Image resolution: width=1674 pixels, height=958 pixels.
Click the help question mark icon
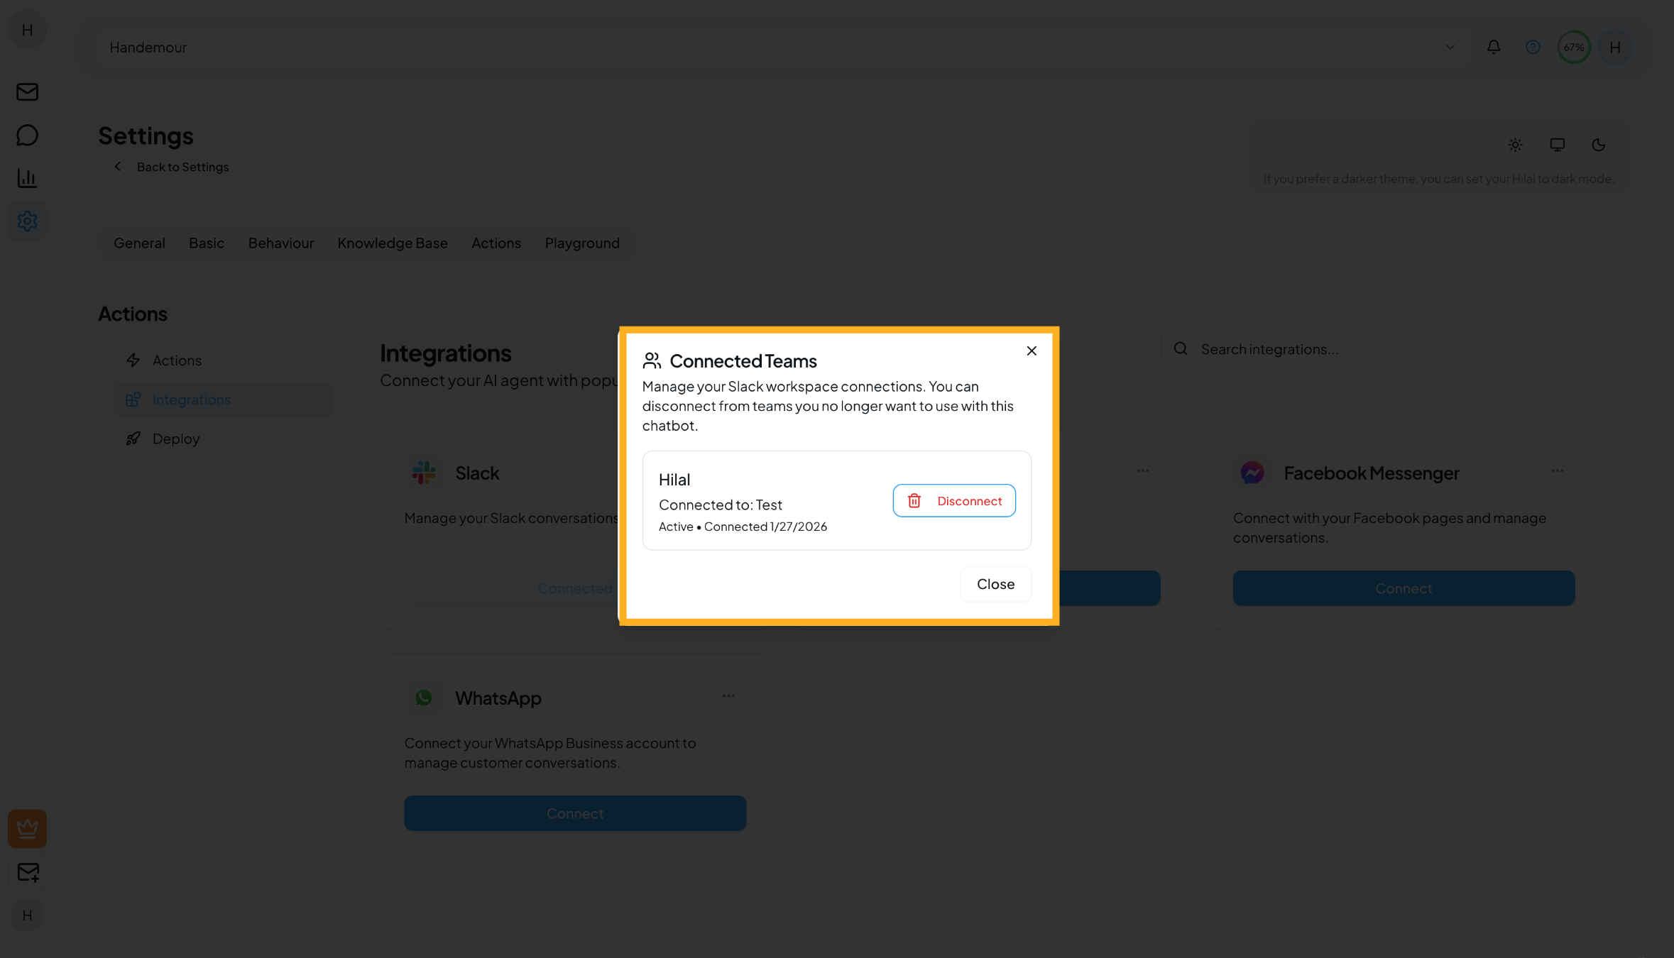pyautogui.click(x=1533, y=47)
